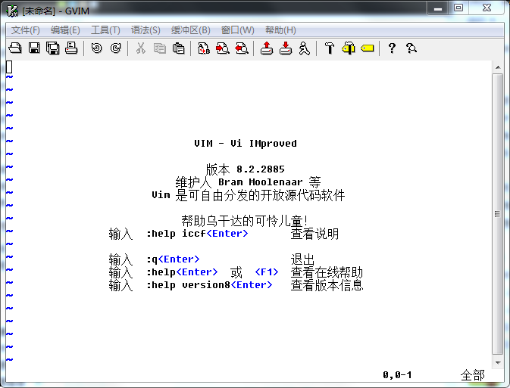This screenshot has height=388, width=510.
Task: Click '维护人 Bram Moolenaar 等' text
Action: point(248,182)
